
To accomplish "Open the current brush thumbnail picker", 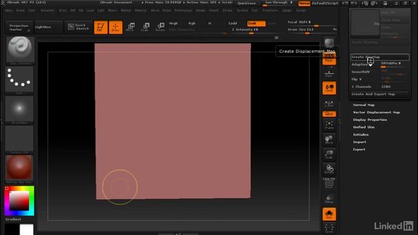I will [x=20, y=50].
